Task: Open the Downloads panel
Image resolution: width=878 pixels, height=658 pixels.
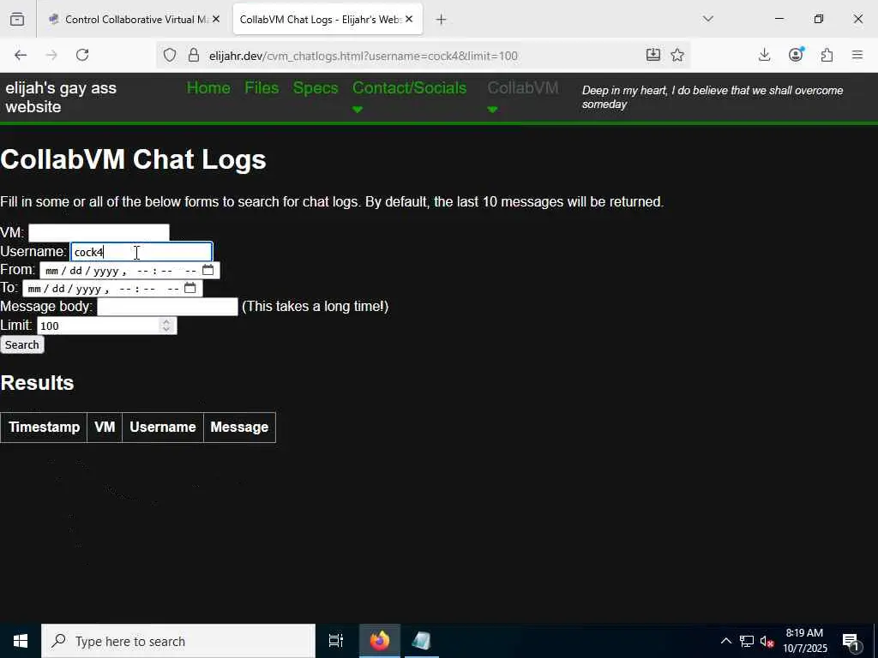Action: (x=764, y=55)
